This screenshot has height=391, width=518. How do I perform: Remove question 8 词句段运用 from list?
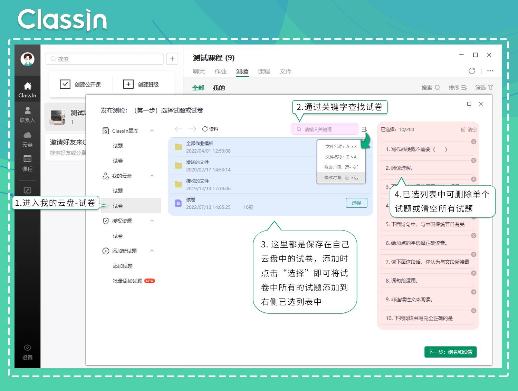(474, 273)
